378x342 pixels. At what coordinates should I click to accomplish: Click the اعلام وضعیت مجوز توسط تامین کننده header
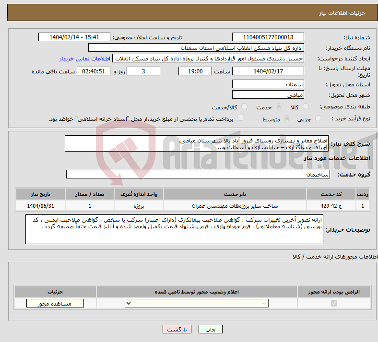197,292
